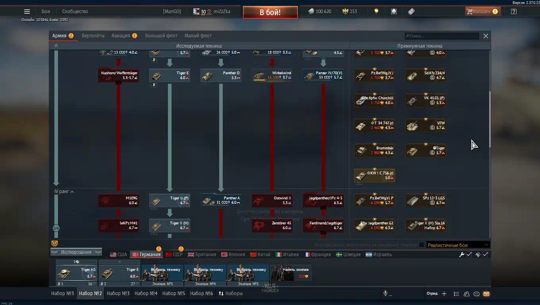Screen dimensions: 540x305
Task: Open the Набор №4 preset tab
Action: tap(146, 293)
